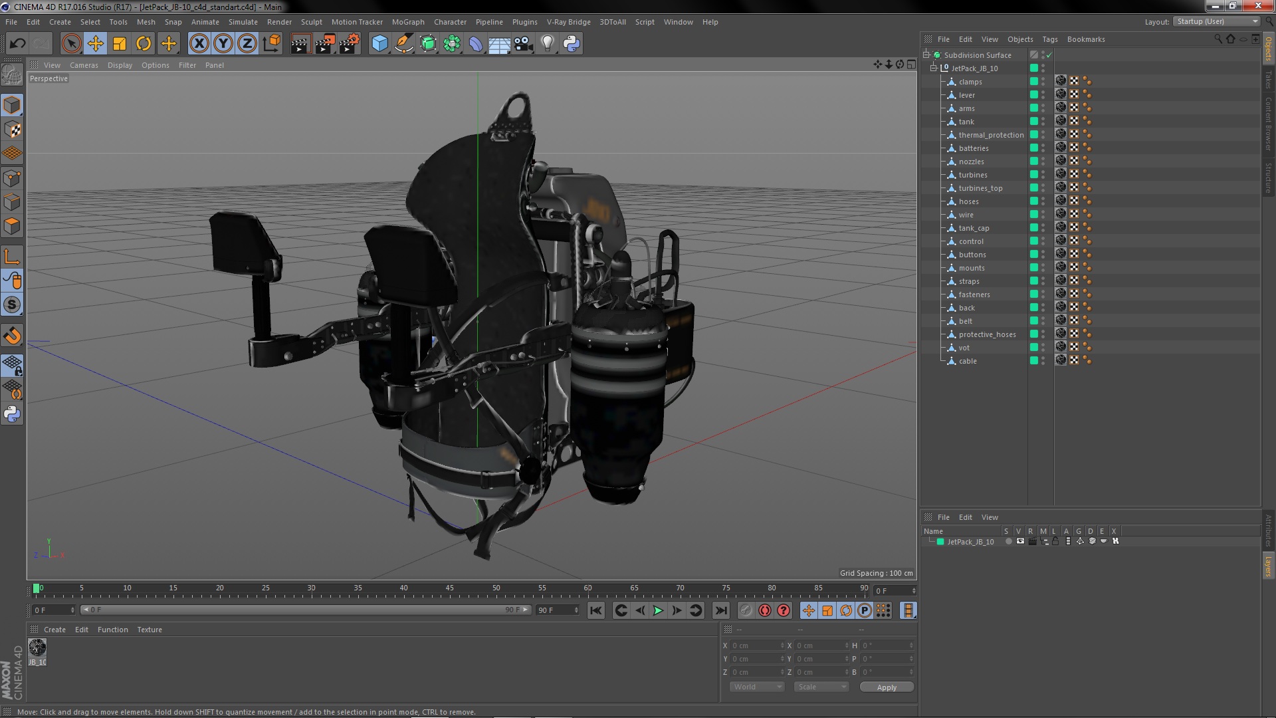Select the Scale tool

tap(120, 44)
